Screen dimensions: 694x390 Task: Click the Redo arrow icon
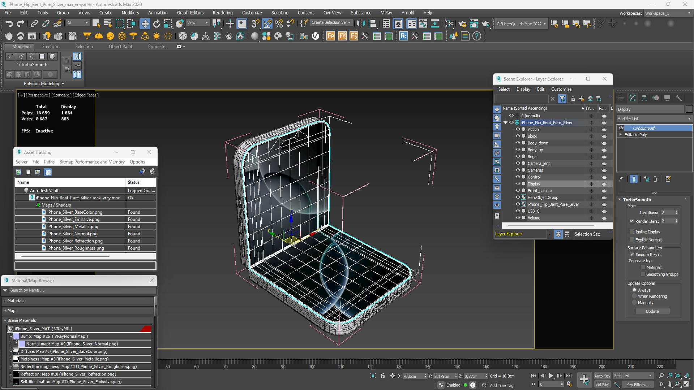point(21,24)
